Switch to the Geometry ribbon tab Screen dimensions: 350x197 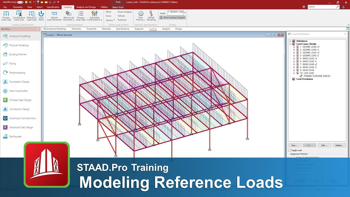[18, 7]
